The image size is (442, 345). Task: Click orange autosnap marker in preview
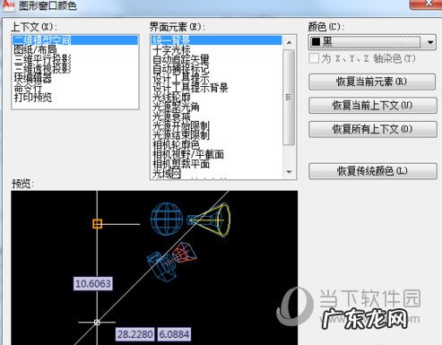coord(98,224)
